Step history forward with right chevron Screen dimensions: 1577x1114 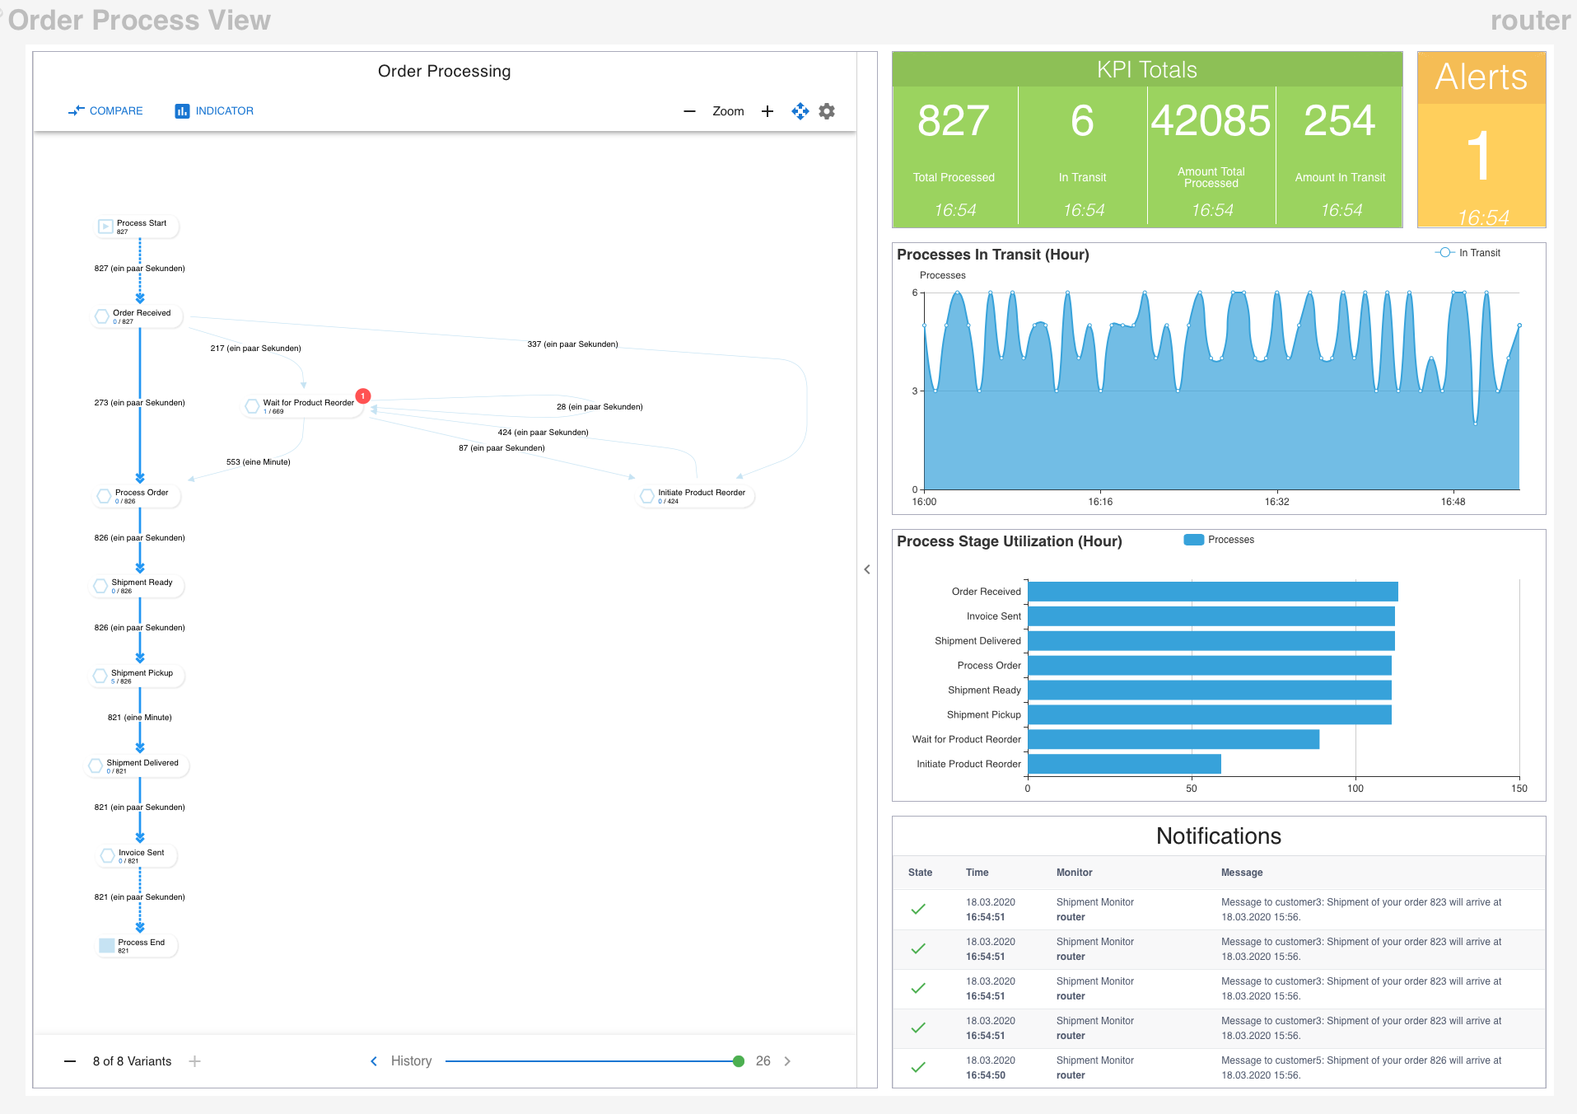coord(787,1061)
